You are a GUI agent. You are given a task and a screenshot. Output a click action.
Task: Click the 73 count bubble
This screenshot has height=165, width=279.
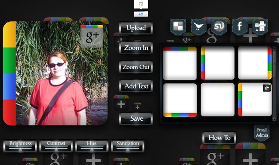[141, 4]
